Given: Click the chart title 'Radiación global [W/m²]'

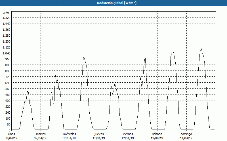Looking at the screenshot, I should click(117, 3).
